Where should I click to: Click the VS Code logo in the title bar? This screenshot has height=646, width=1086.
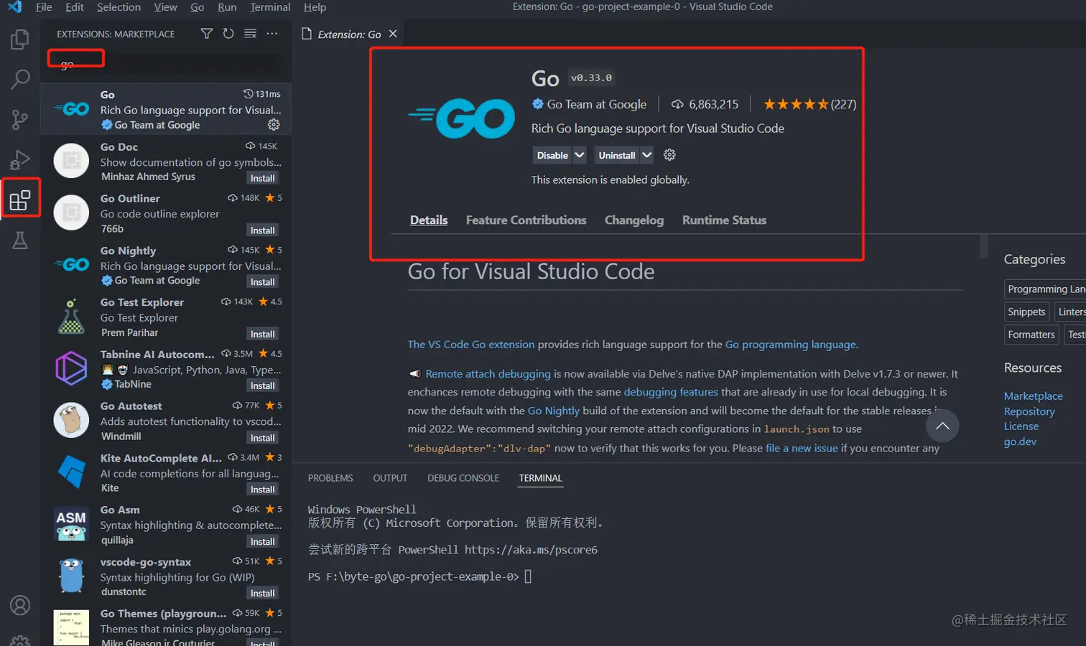coord(14,7)
